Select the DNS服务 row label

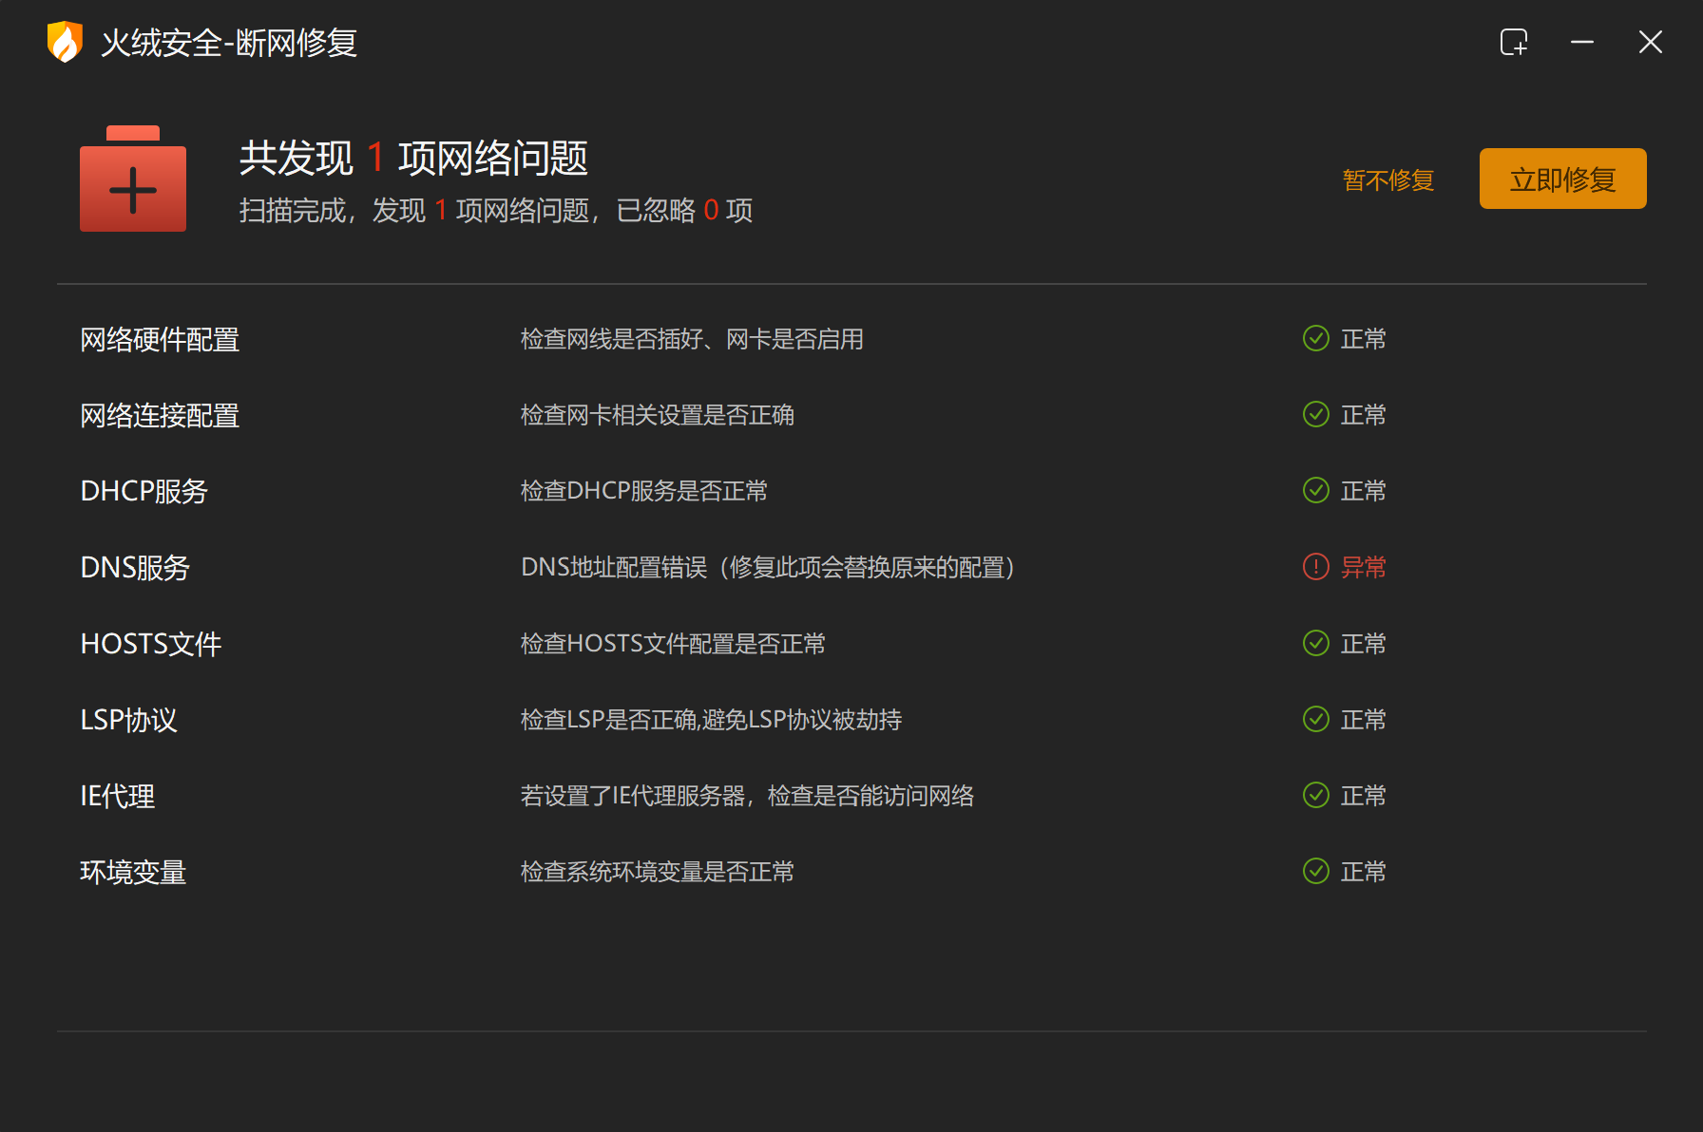[135, 567]
